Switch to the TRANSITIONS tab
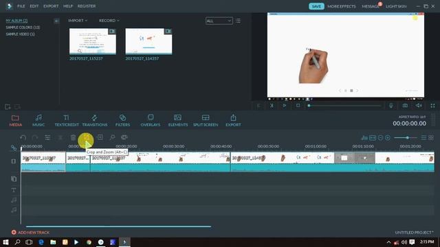The image size is (440, 247). point(95,121)
